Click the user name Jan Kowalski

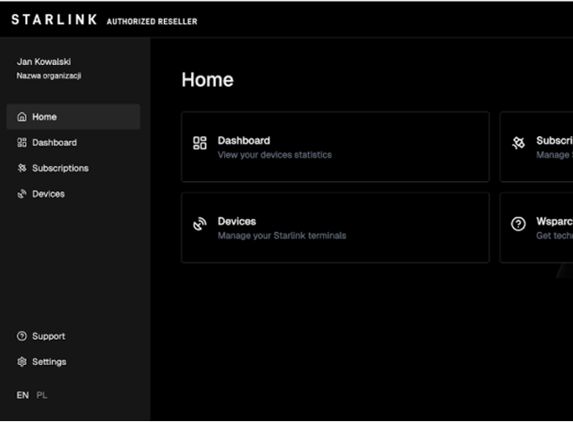[44, 62]
